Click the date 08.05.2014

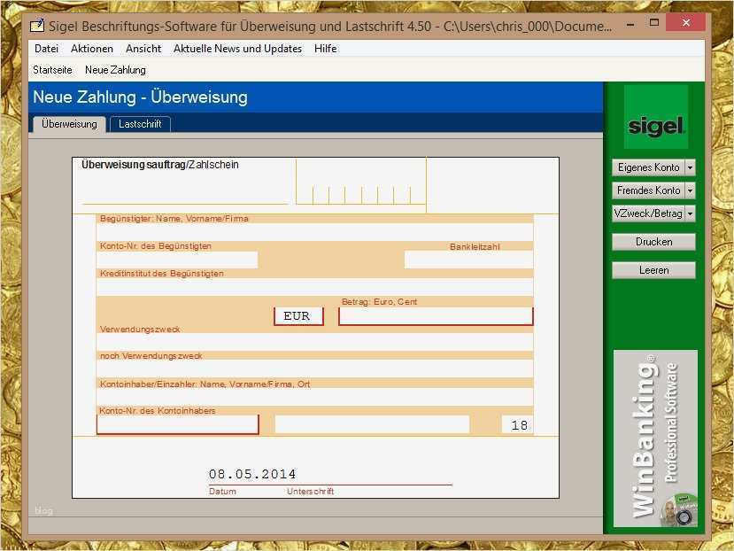(252, 474)
